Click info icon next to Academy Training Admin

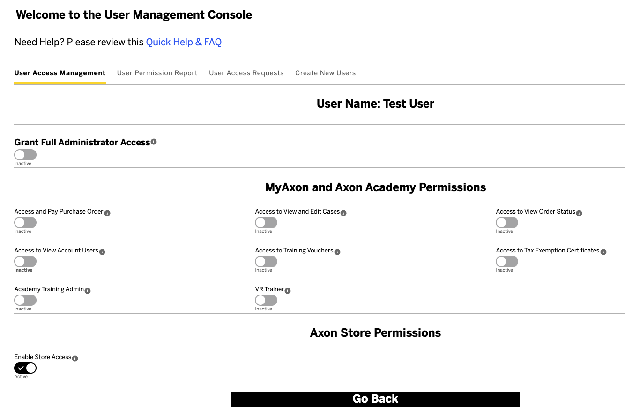tap(87, 290)
